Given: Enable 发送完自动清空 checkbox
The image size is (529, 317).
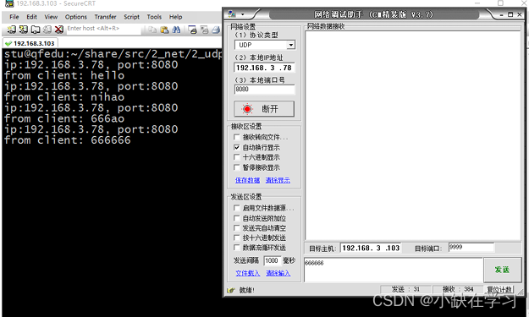Looking at the screenshot, I should coord(236,227).
